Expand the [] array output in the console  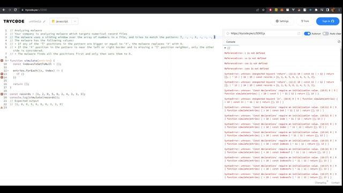(x=225, y=48)
